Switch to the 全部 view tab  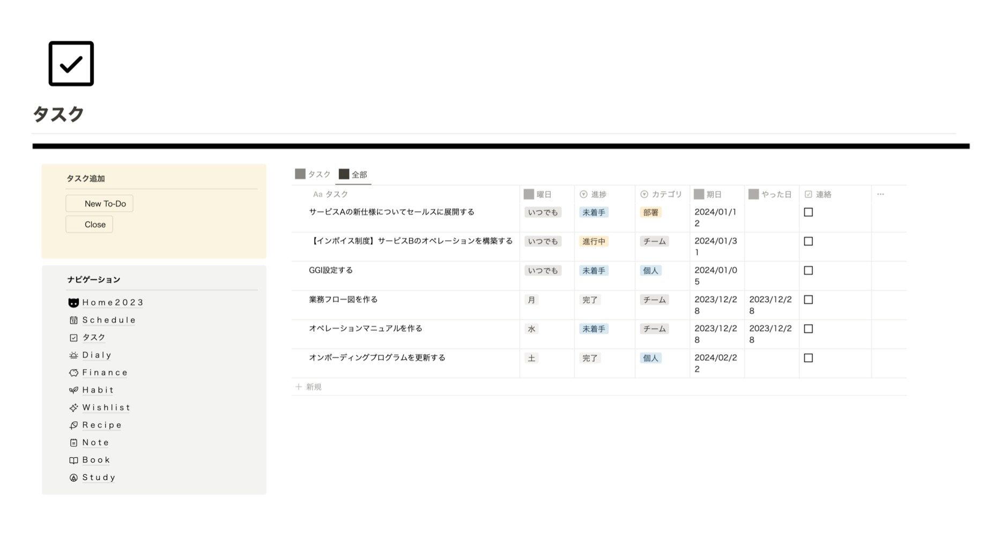353,174
